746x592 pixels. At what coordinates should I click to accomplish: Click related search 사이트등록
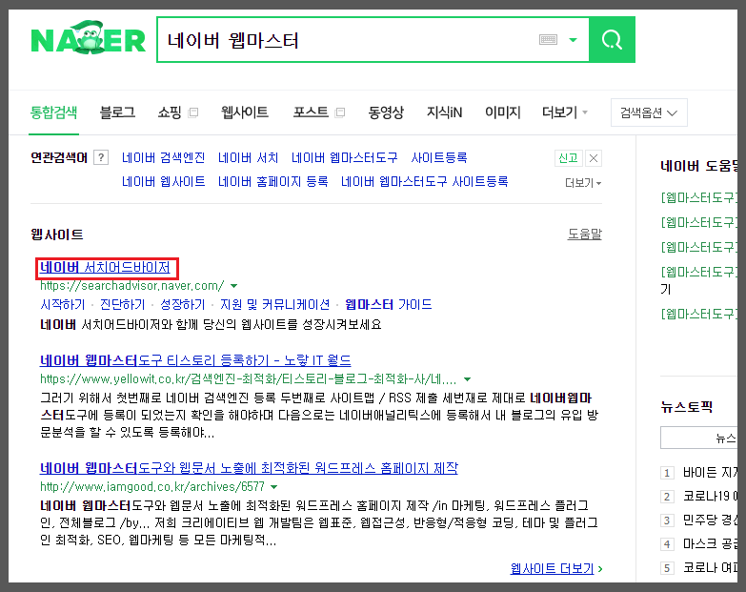pyautogui.click(x=438, y=157)
